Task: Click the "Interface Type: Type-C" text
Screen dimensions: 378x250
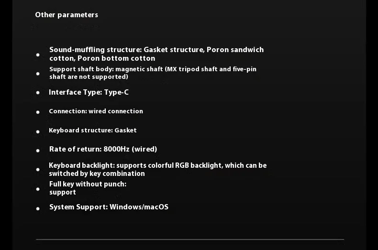Action: (89, 92)
